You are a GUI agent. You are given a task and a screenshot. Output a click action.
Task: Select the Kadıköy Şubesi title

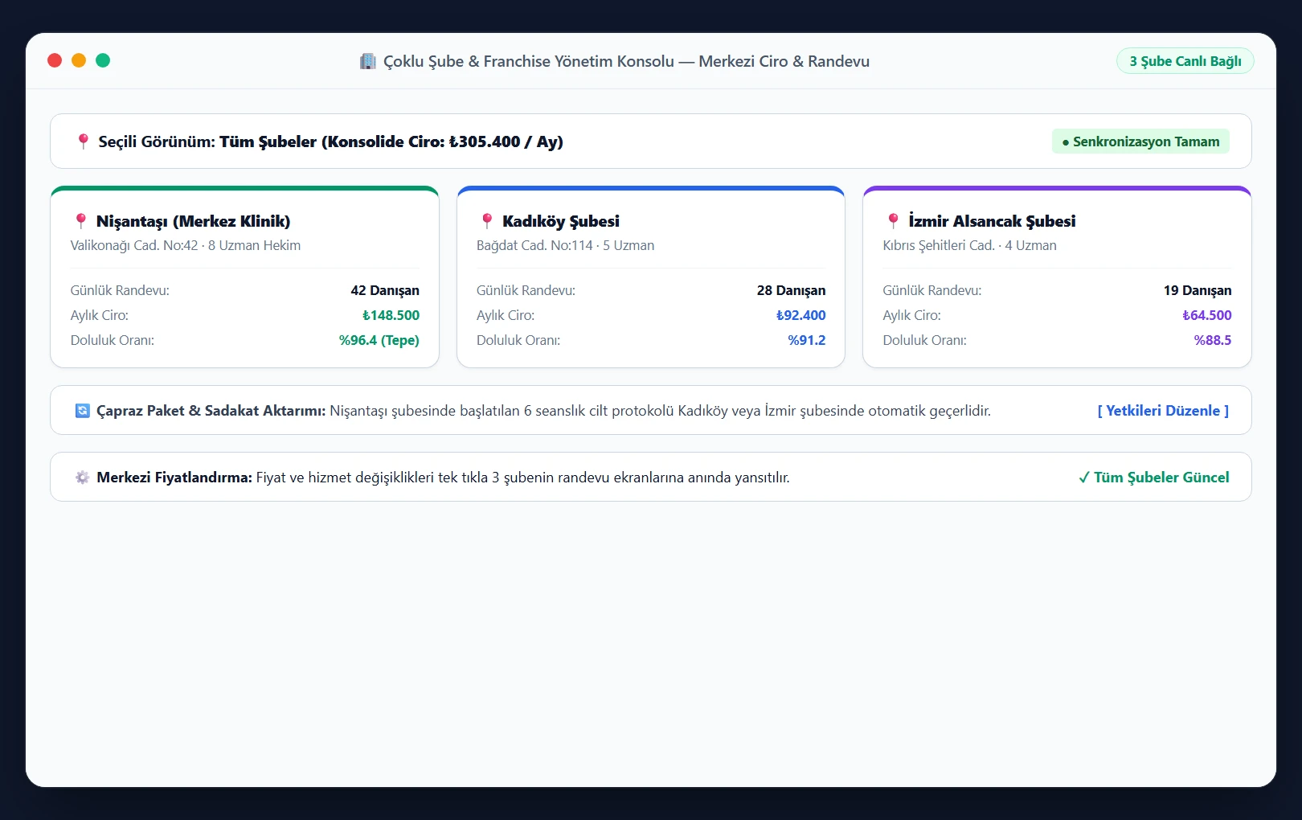tap(561, 221)
